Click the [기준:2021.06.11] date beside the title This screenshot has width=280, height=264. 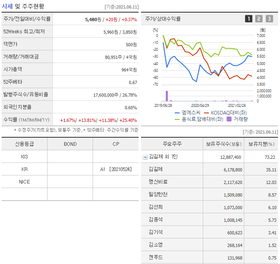pos(122,7)
